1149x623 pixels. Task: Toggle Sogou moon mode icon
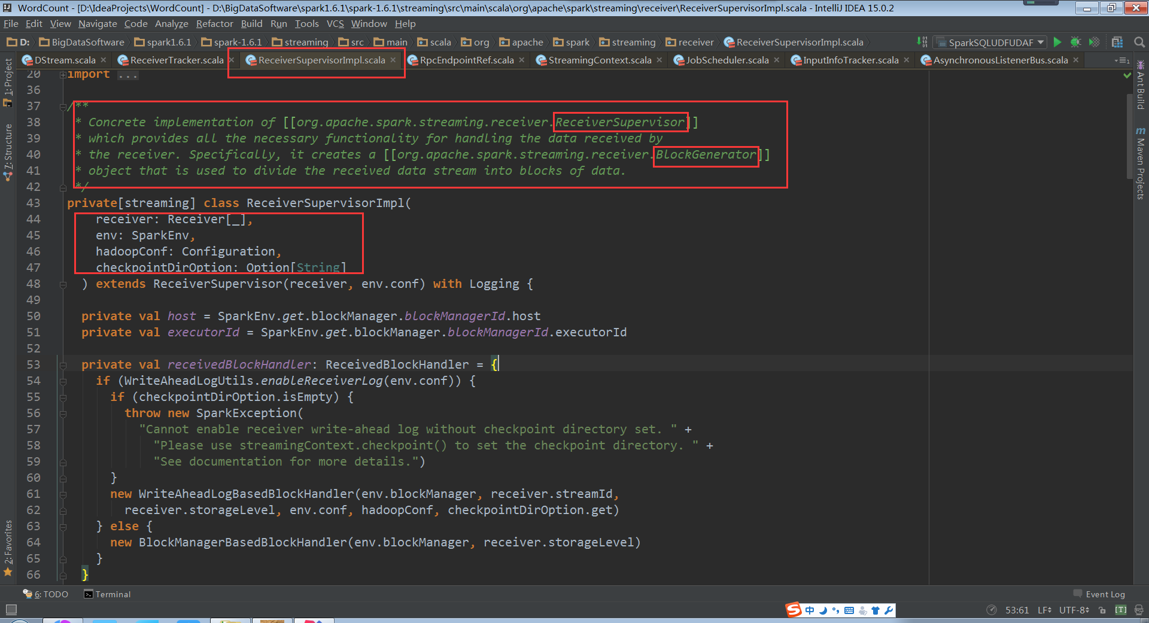pyautogui.click(x=823, y=610)
